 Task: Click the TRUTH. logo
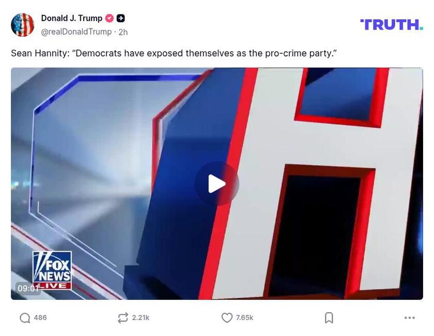(x=391, y=24)
